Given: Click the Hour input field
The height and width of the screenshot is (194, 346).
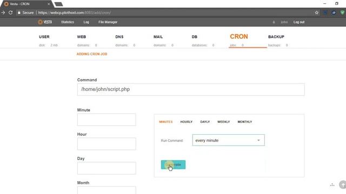Looking at the screenshot, I should (107, 144).
